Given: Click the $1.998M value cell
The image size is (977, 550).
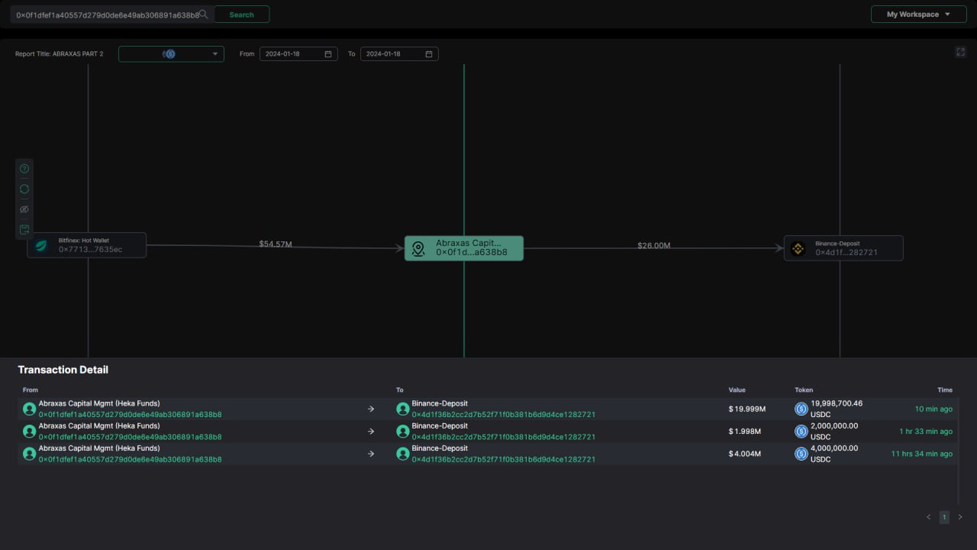Looking at the screenshot, I should 745,432.
